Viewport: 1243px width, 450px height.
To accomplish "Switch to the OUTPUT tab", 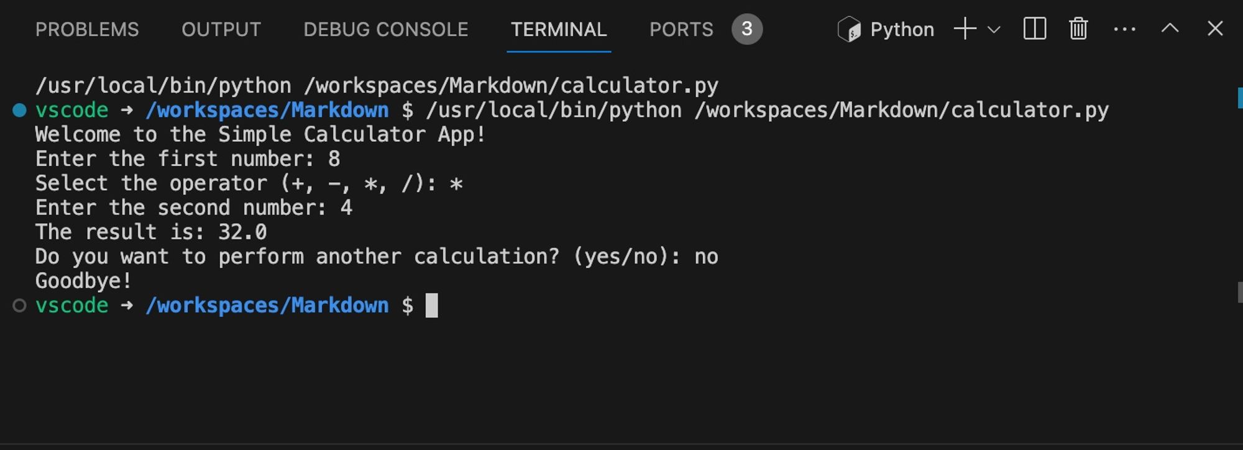I will click(221, 29).
